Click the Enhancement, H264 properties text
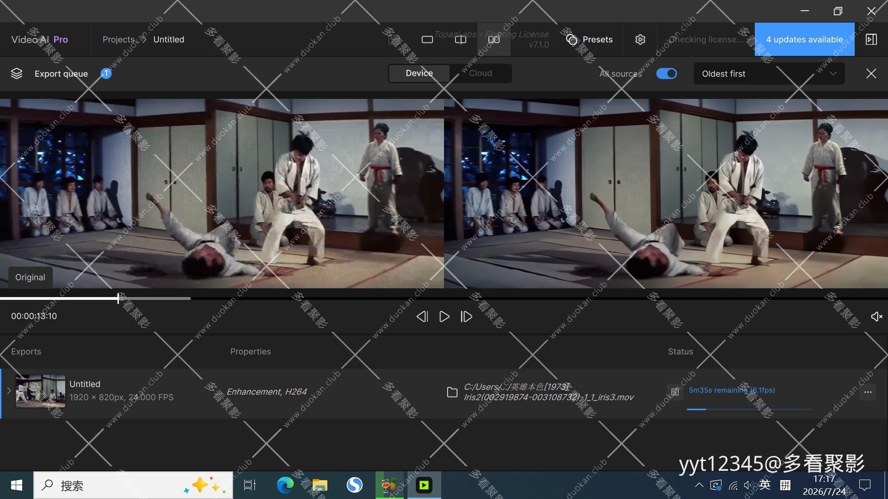 click(x=267, y=392)
